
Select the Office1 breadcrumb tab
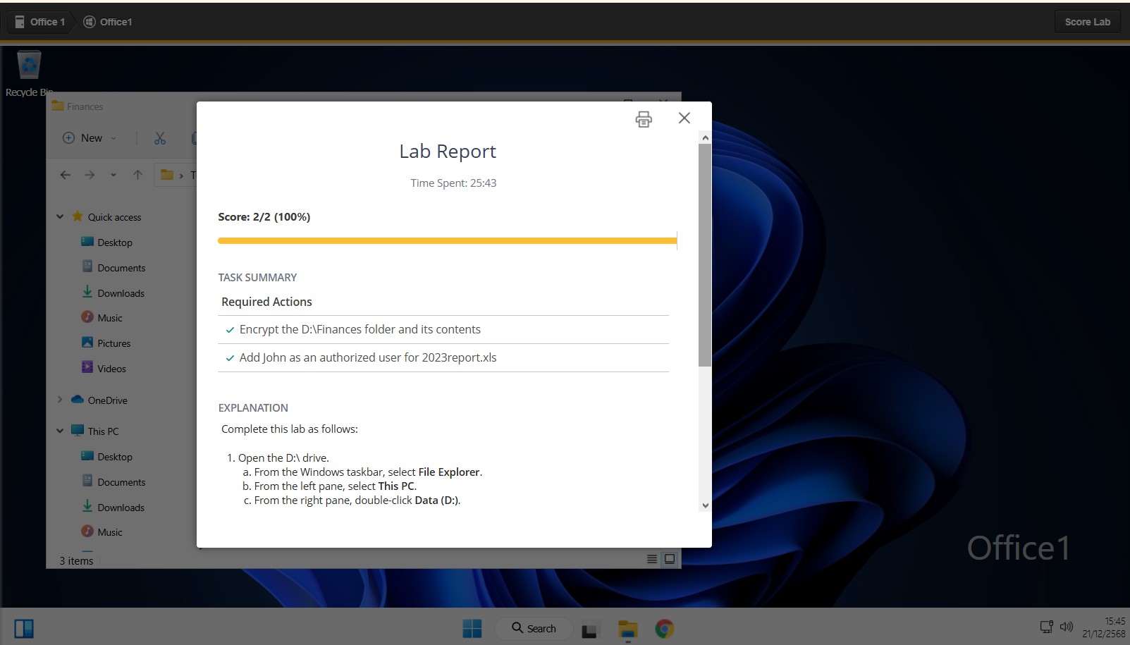click(x=109, y=22)
